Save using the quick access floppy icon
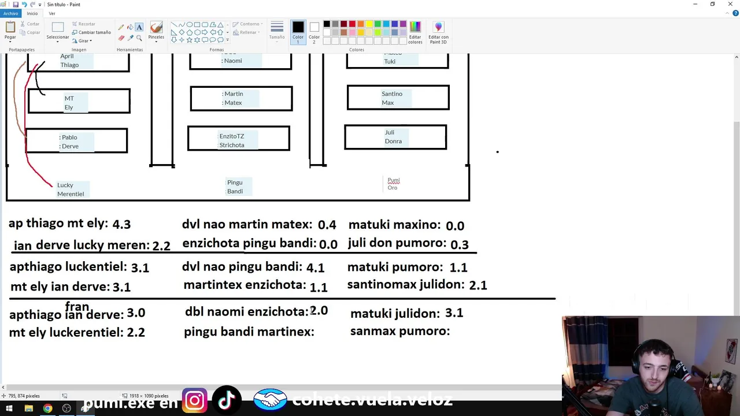Screen dimensions: 740x416 tap(16, 4)
